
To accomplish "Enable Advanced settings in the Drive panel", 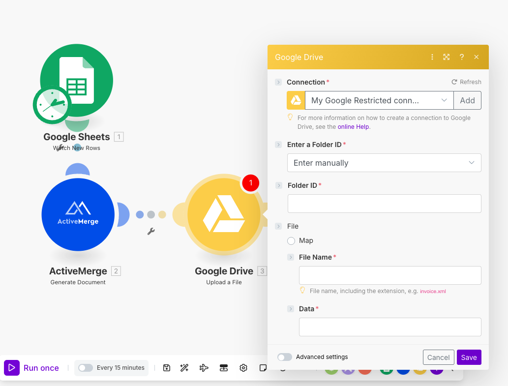I will 284,357.
